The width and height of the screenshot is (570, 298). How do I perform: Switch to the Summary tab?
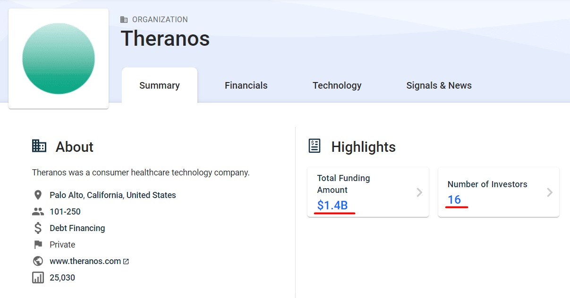tap(160, 86)
